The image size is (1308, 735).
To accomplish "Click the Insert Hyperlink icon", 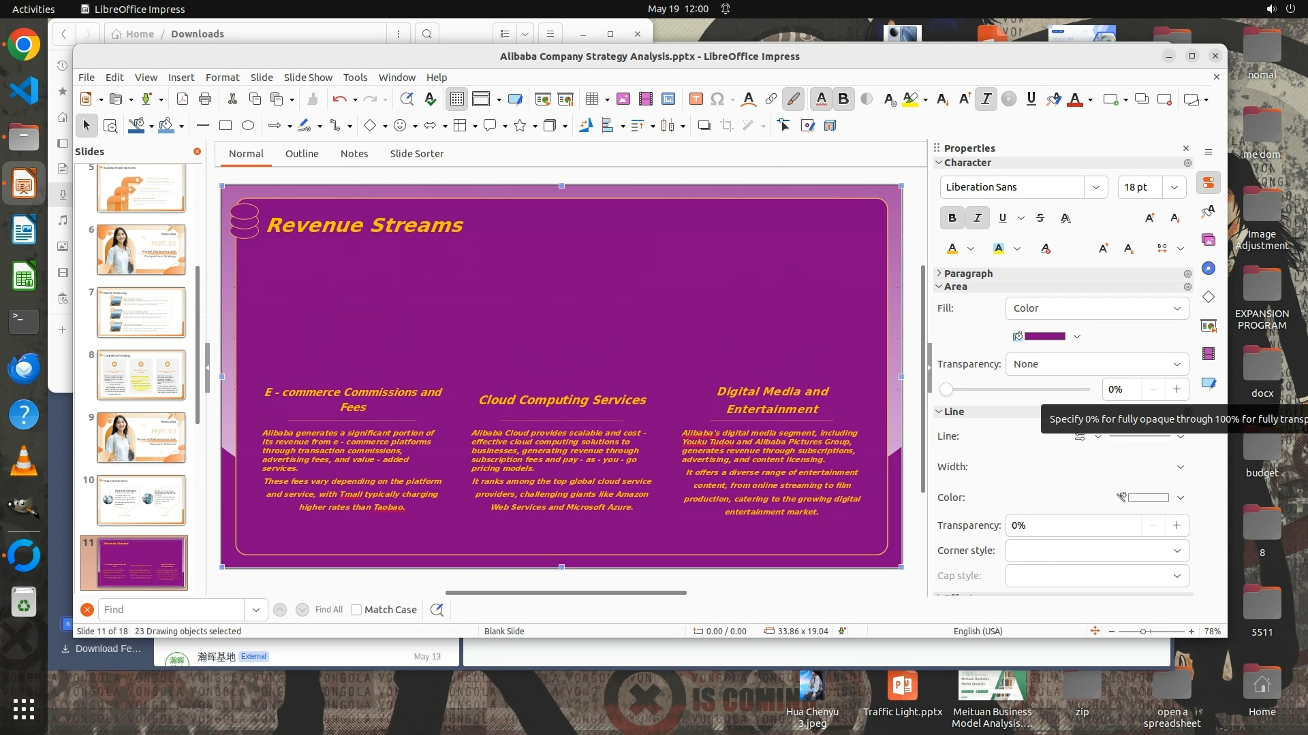I will point(770,99).
